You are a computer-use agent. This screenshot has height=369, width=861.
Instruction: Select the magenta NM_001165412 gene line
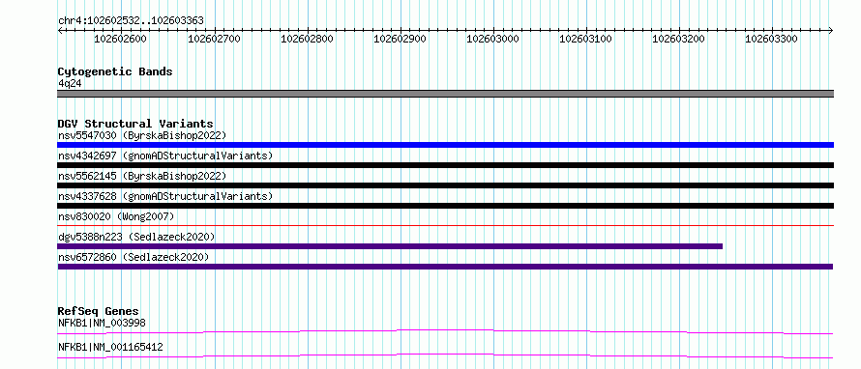445,355
